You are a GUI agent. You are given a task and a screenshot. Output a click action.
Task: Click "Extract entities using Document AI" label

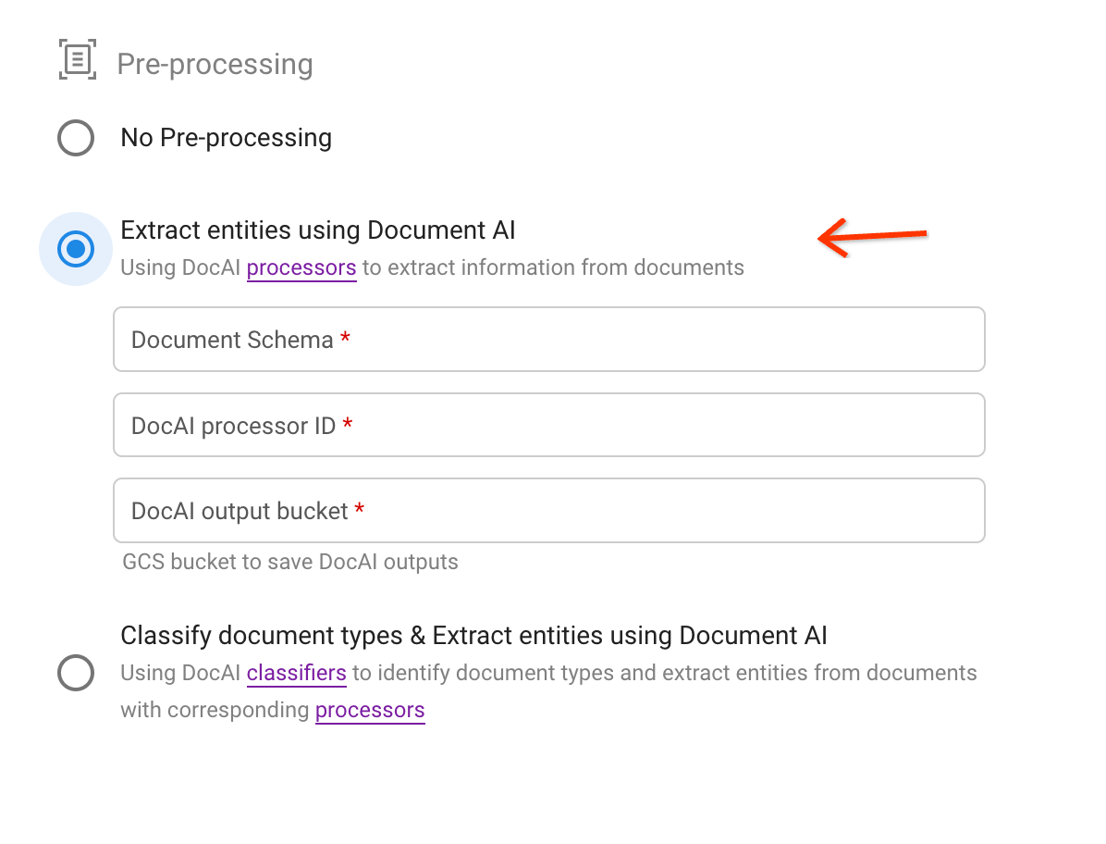(318, 230)
